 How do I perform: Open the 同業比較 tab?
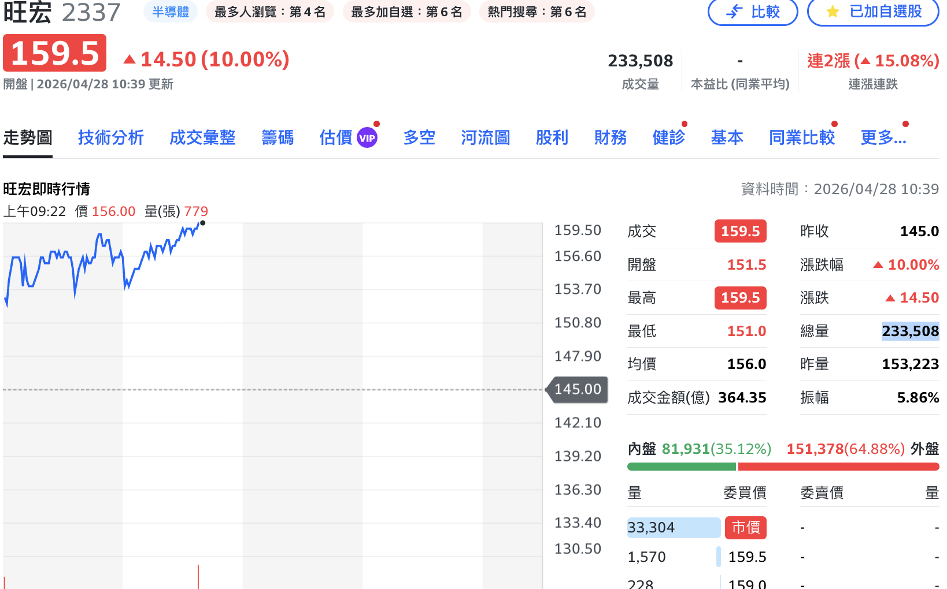802,138
